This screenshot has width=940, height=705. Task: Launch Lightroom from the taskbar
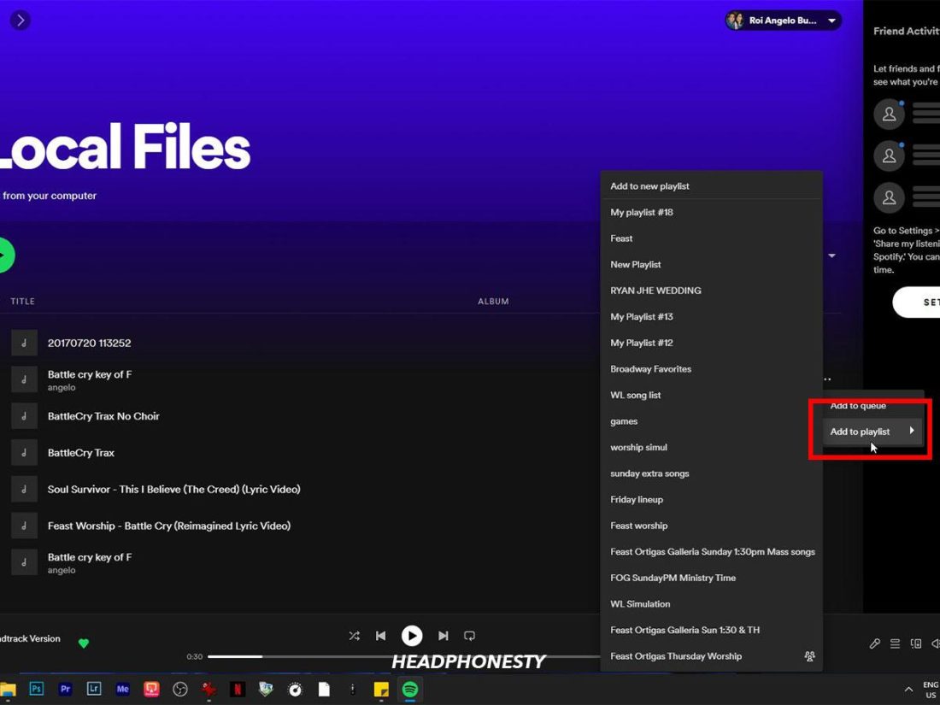94,690
